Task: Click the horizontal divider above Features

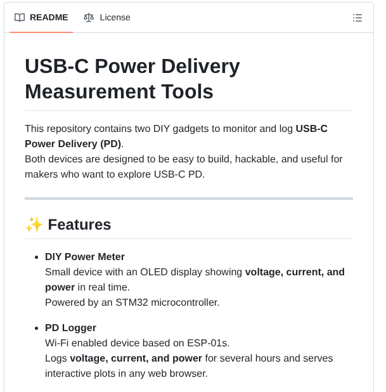Action: (x=189, y=199)
